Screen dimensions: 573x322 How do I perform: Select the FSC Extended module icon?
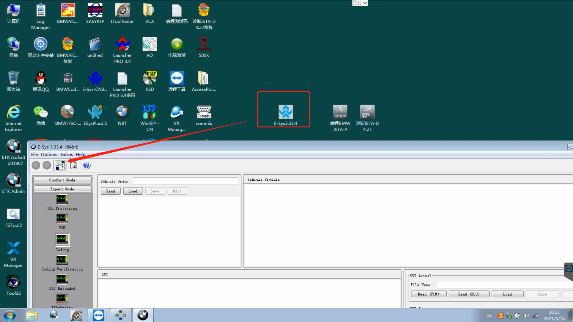pyautogui.click(x=62, y=280)
